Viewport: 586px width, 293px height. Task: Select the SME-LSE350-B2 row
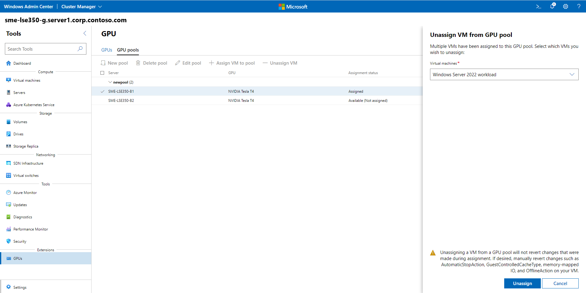121,101
